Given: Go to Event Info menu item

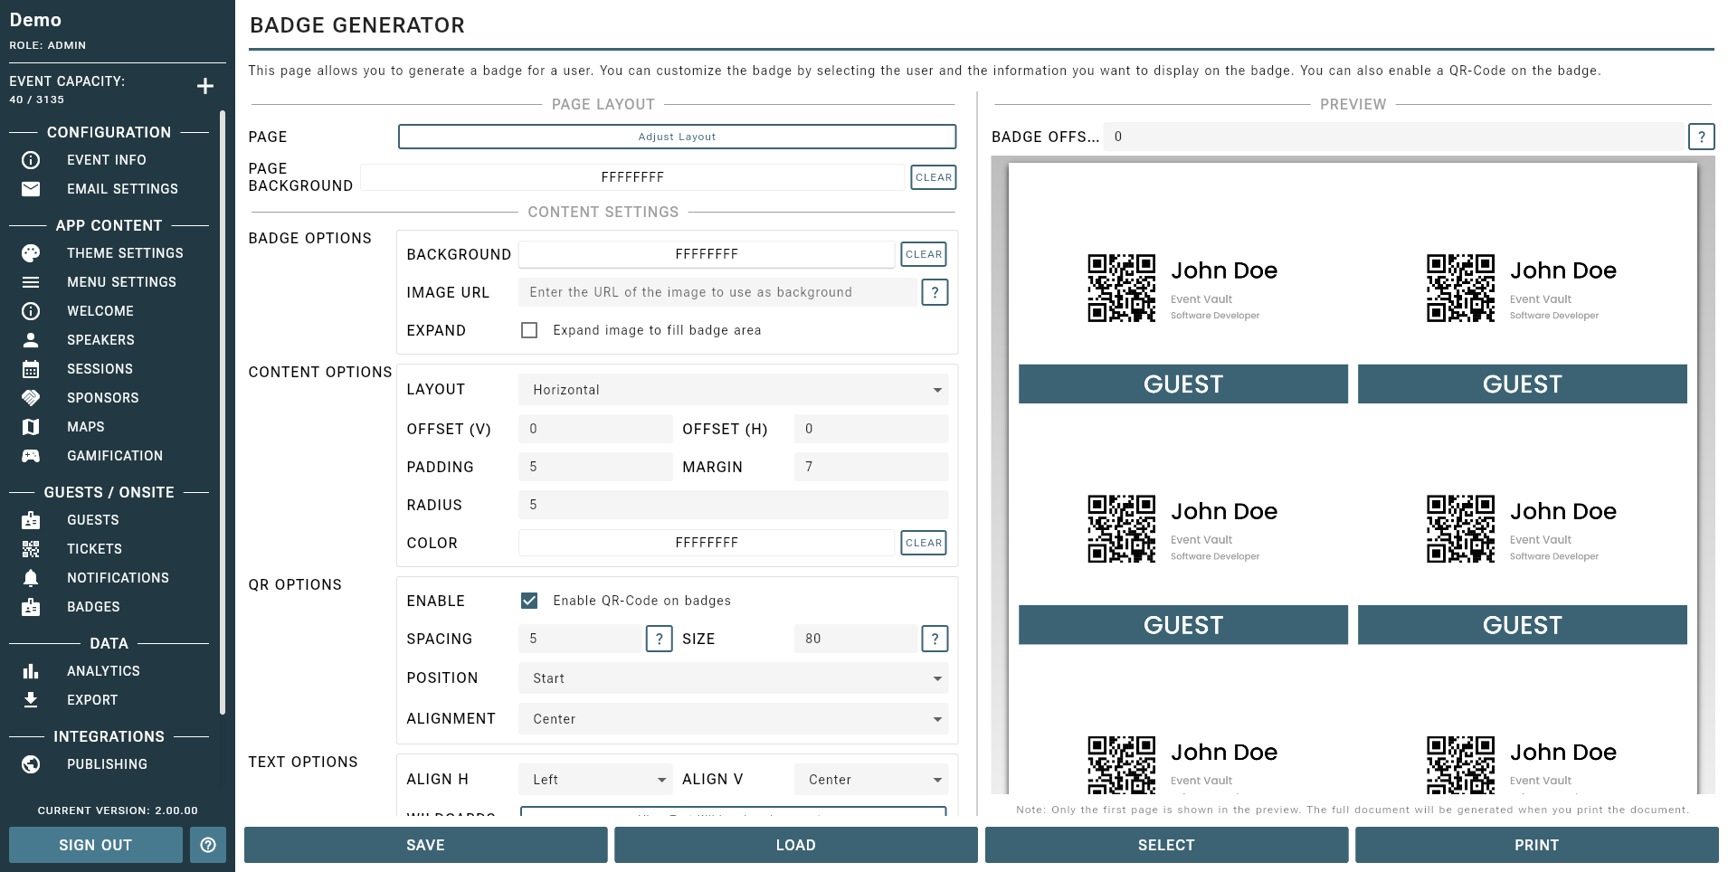Looking at the screenshot, I should pos(107,160).
